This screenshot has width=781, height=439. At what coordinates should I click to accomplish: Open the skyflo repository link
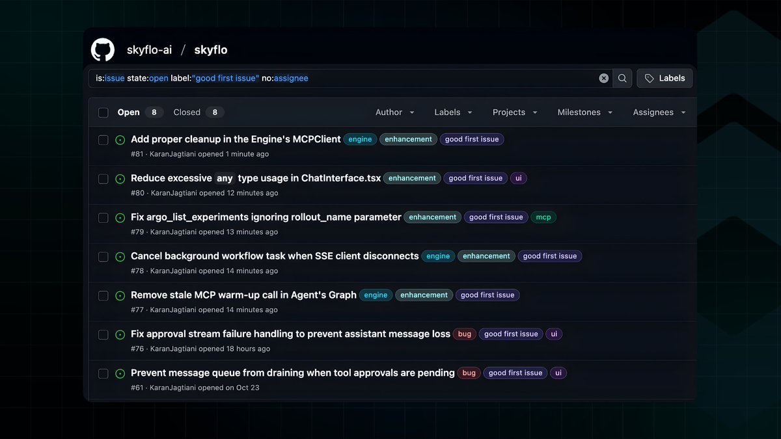click(211, 50)
